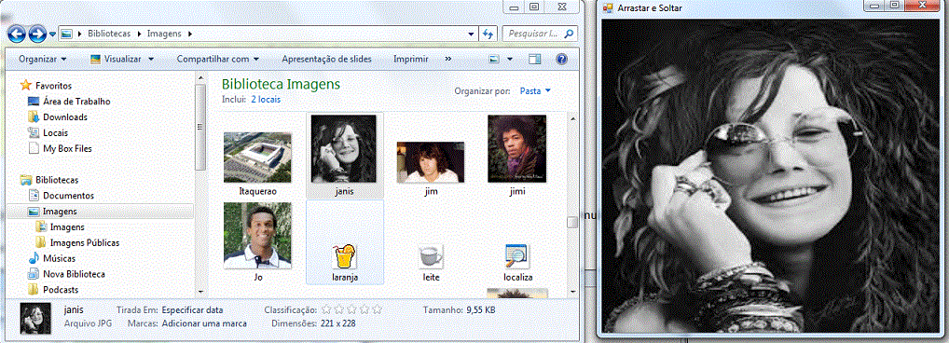Viewport: 949px width, 343px height.
Task: Expand the Pasta arrangement dropdown
Action: (536, 90)
